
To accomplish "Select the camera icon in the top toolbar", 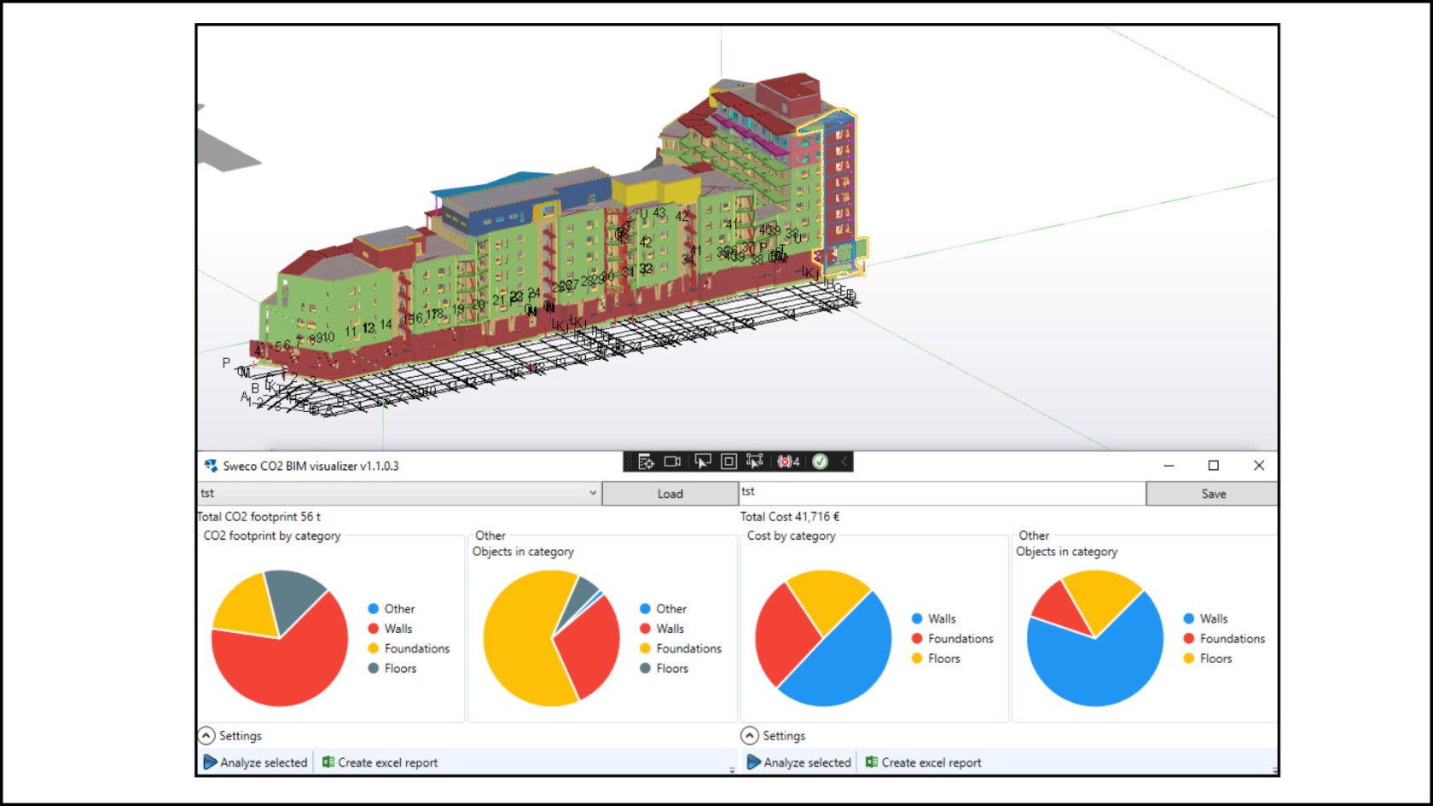I will tap(673, 461).
